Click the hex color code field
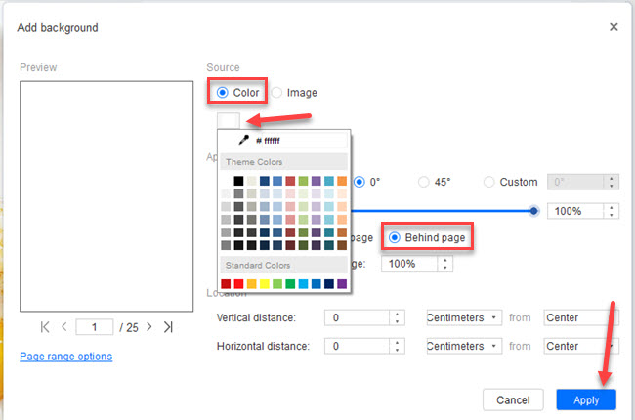Screen dimensions: 635x420 point(305,140)
